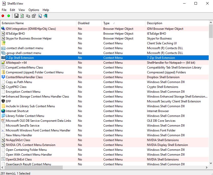
Task: Select the Skype for Business Browser Helper row
Action: point(105,38)
